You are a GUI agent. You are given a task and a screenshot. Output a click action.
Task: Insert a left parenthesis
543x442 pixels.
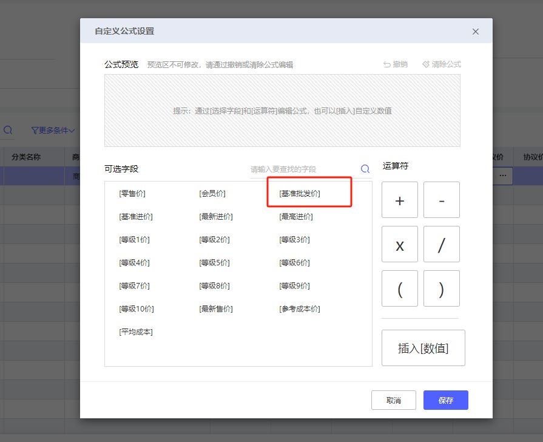click(x=399, y=288)
